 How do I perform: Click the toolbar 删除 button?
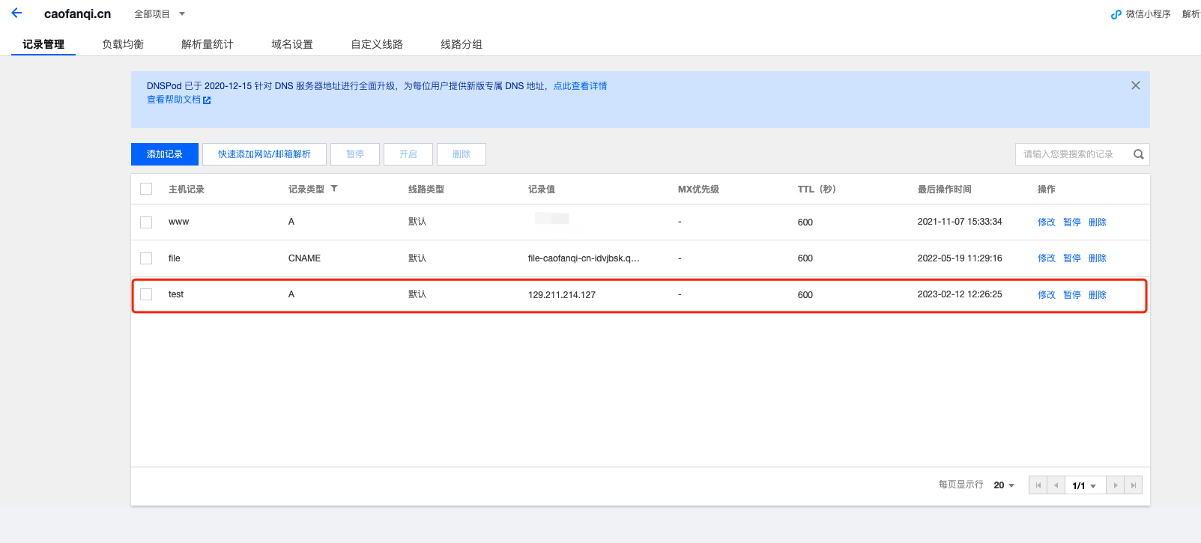(462, 154)
